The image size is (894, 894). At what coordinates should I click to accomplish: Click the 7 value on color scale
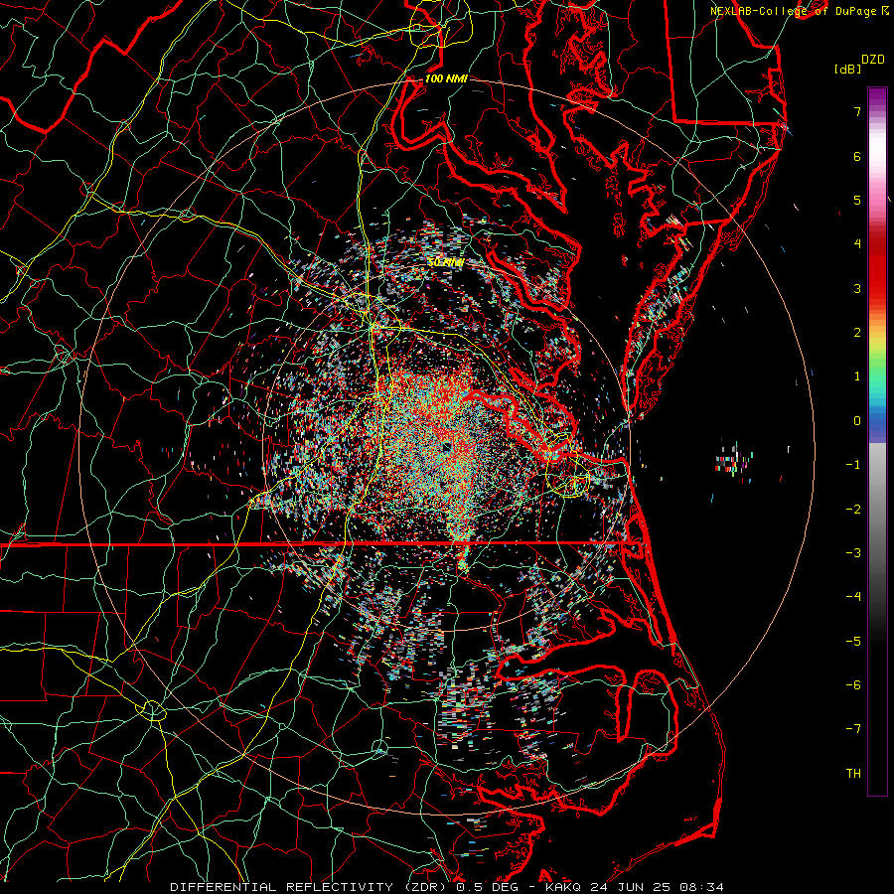click(857, 111)
